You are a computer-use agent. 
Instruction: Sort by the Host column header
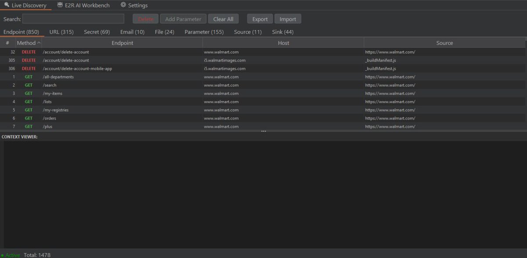pyautogui.click(x=284, y=43)
